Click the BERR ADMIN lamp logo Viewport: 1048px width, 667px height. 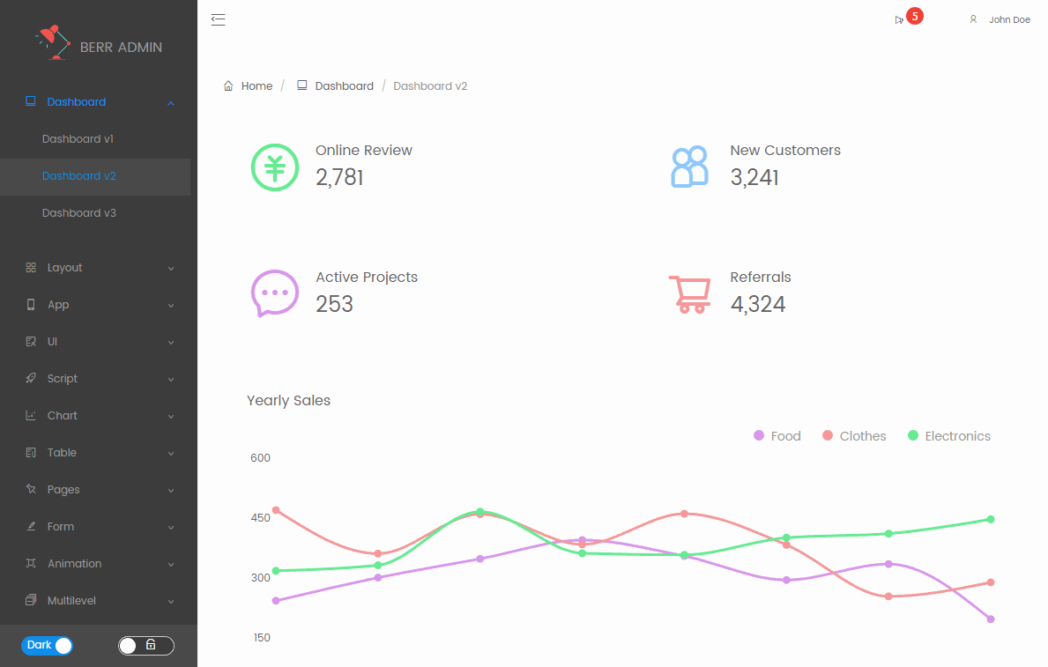pyautogui.click(x=51, y=42)
